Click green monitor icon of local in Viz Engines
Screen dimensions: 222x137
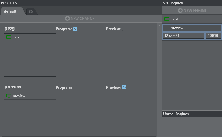(167, 19)
